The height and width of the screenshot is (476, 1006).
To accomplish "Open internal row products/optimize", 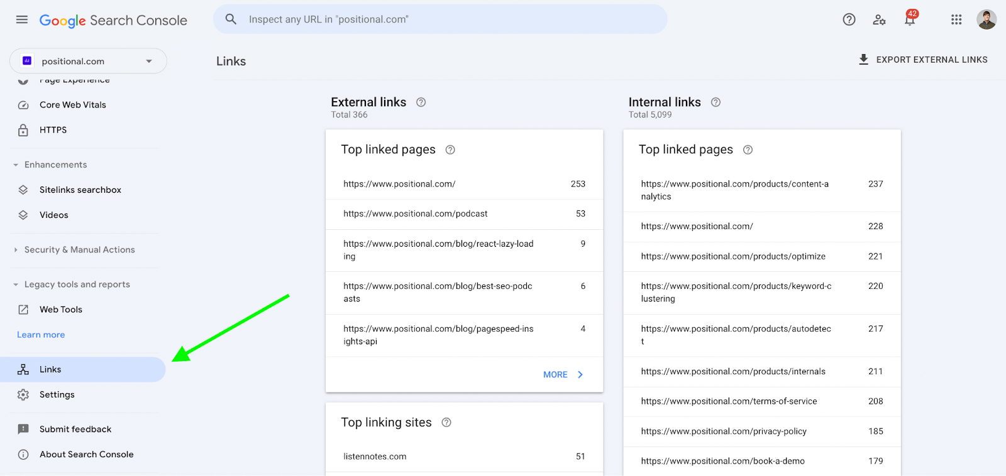I will (762, 256).
